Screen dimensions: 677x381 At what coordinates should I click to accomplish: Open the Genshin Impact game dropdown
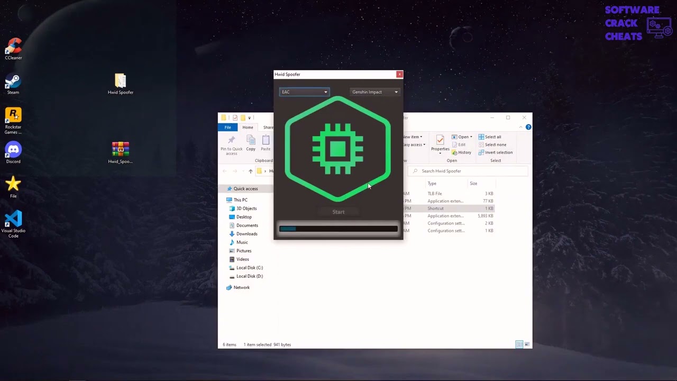(x=375, y=92)
